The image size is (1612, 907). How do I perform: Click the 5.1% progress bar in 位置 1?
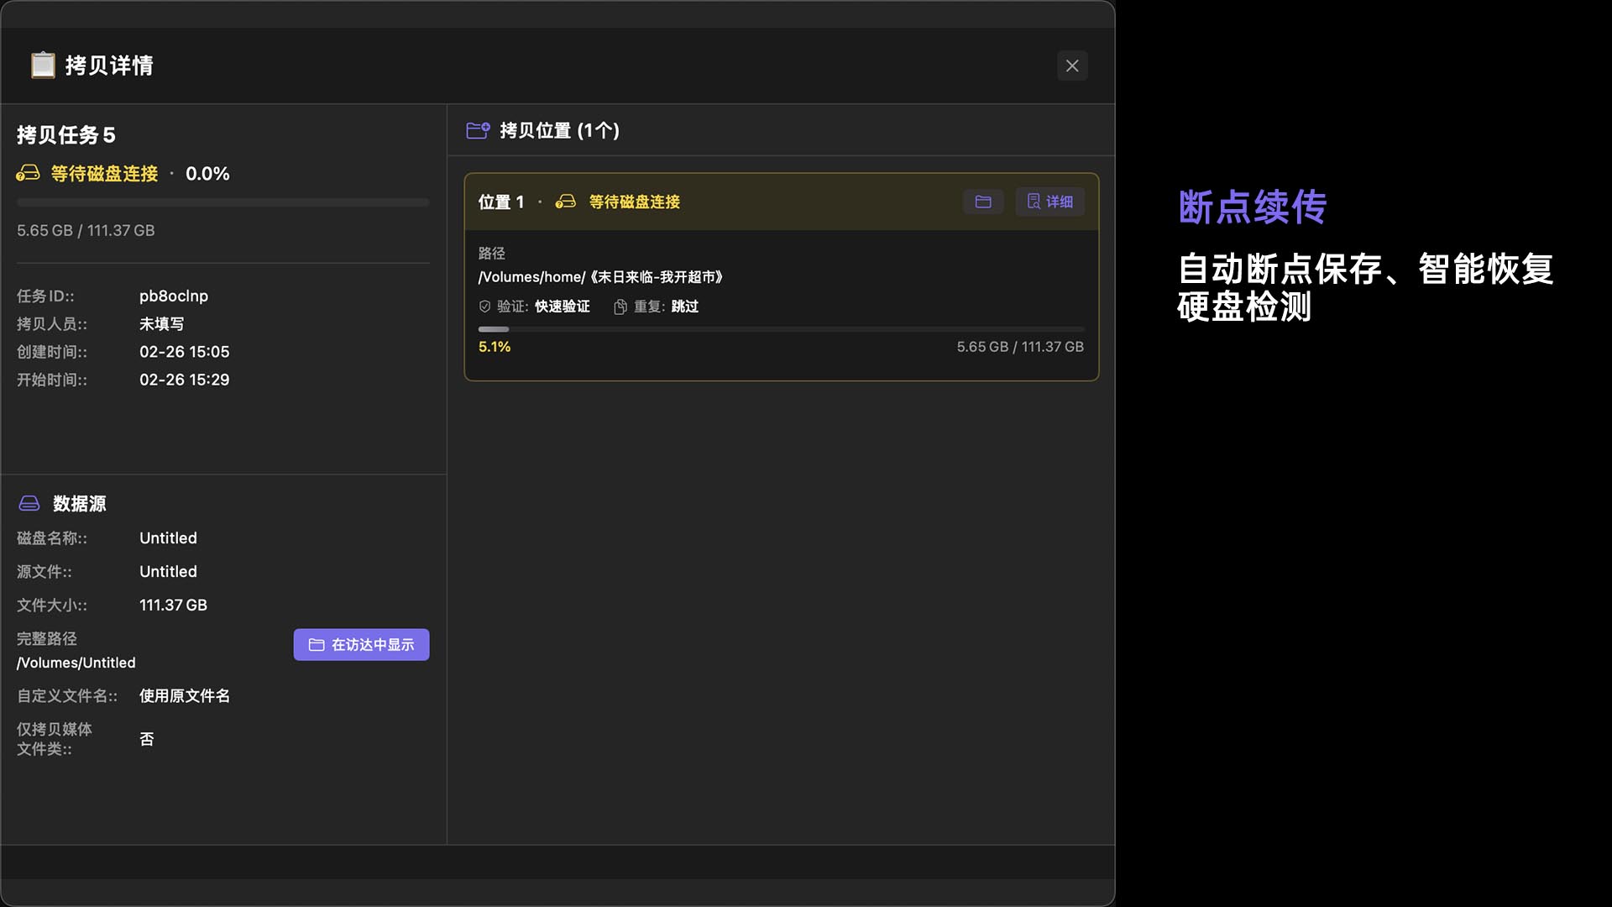pyautogui.click(x=780, y=328)
